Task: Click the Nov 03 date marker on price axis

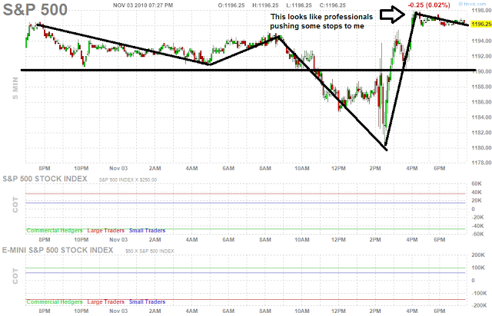Action: pyautogui.click(x=118, y=168)
